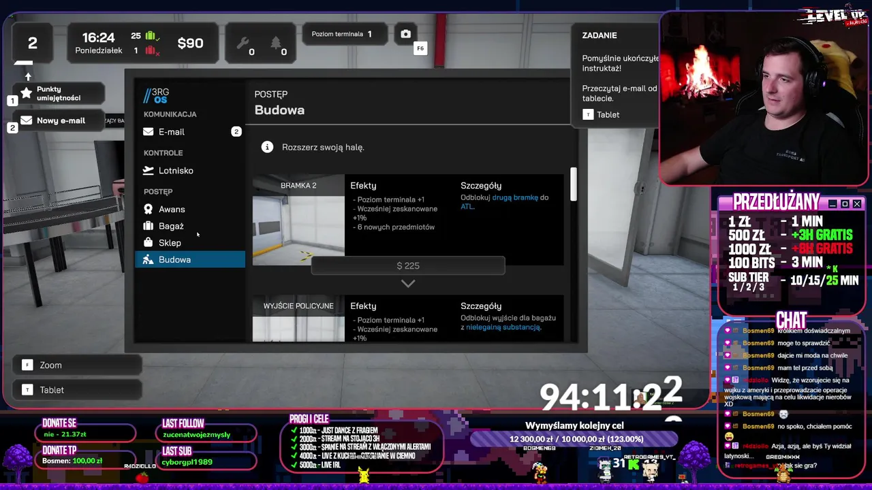Open the Wyjście policyjne thumbnail
Image resolution: width=872 pixels, height=490 pixels.
coord(298,318)
